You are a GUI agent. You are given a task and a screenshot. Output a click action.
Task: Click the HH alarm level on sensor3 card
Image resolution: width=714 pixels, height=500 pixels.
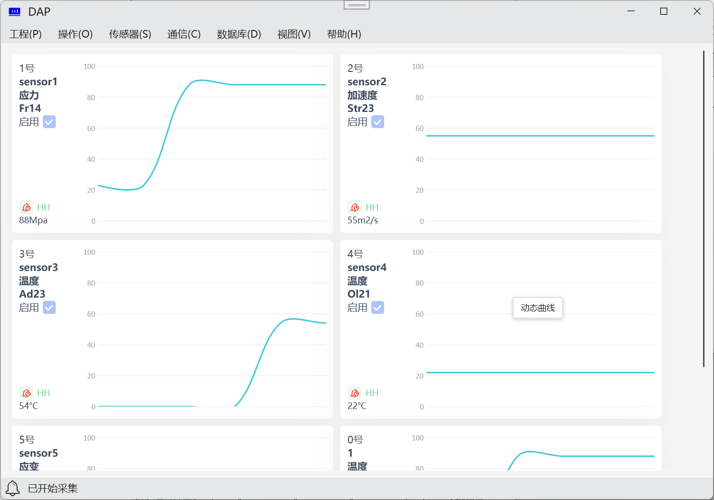coord(43,393)
